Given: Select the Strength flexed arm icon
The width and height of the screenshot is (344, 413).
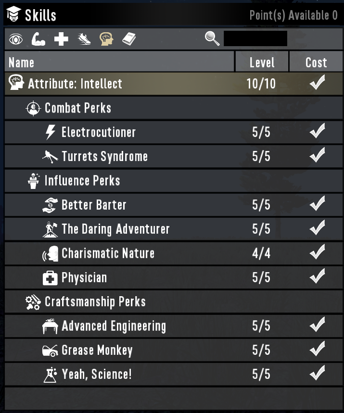Looking at the screenshot, I should pyautogui.click(x=38, y=39).
